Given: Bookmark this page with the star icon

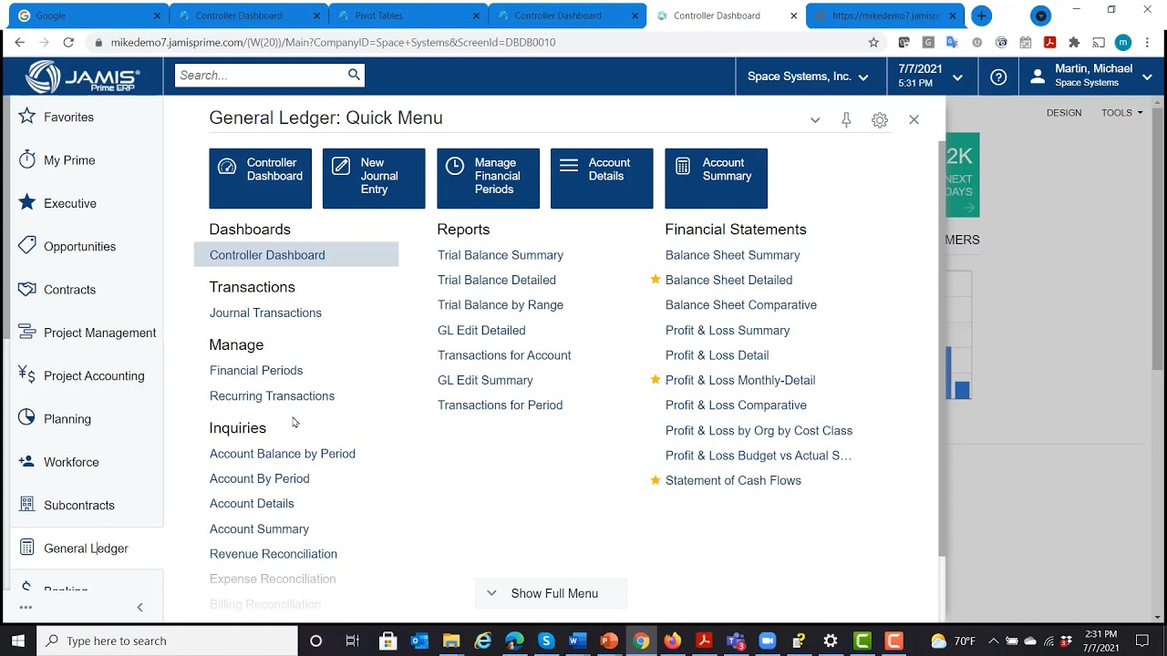Looking at the screenshot, I should tap(873, 42).
